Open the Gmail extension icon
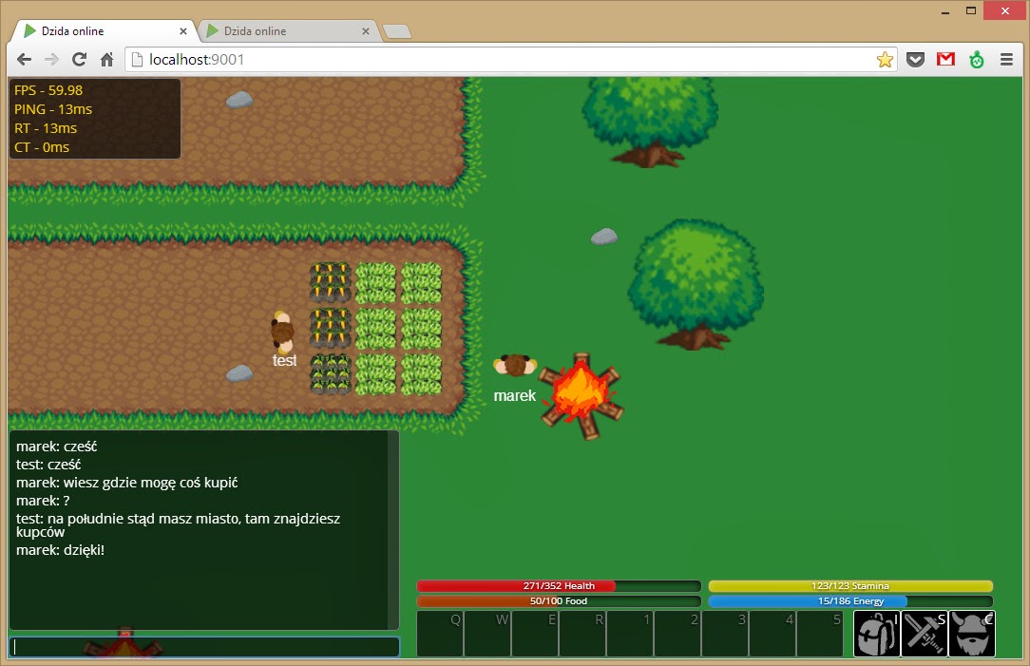The height and width of the screenshot is (666, 1030). (x=945, y=60)
